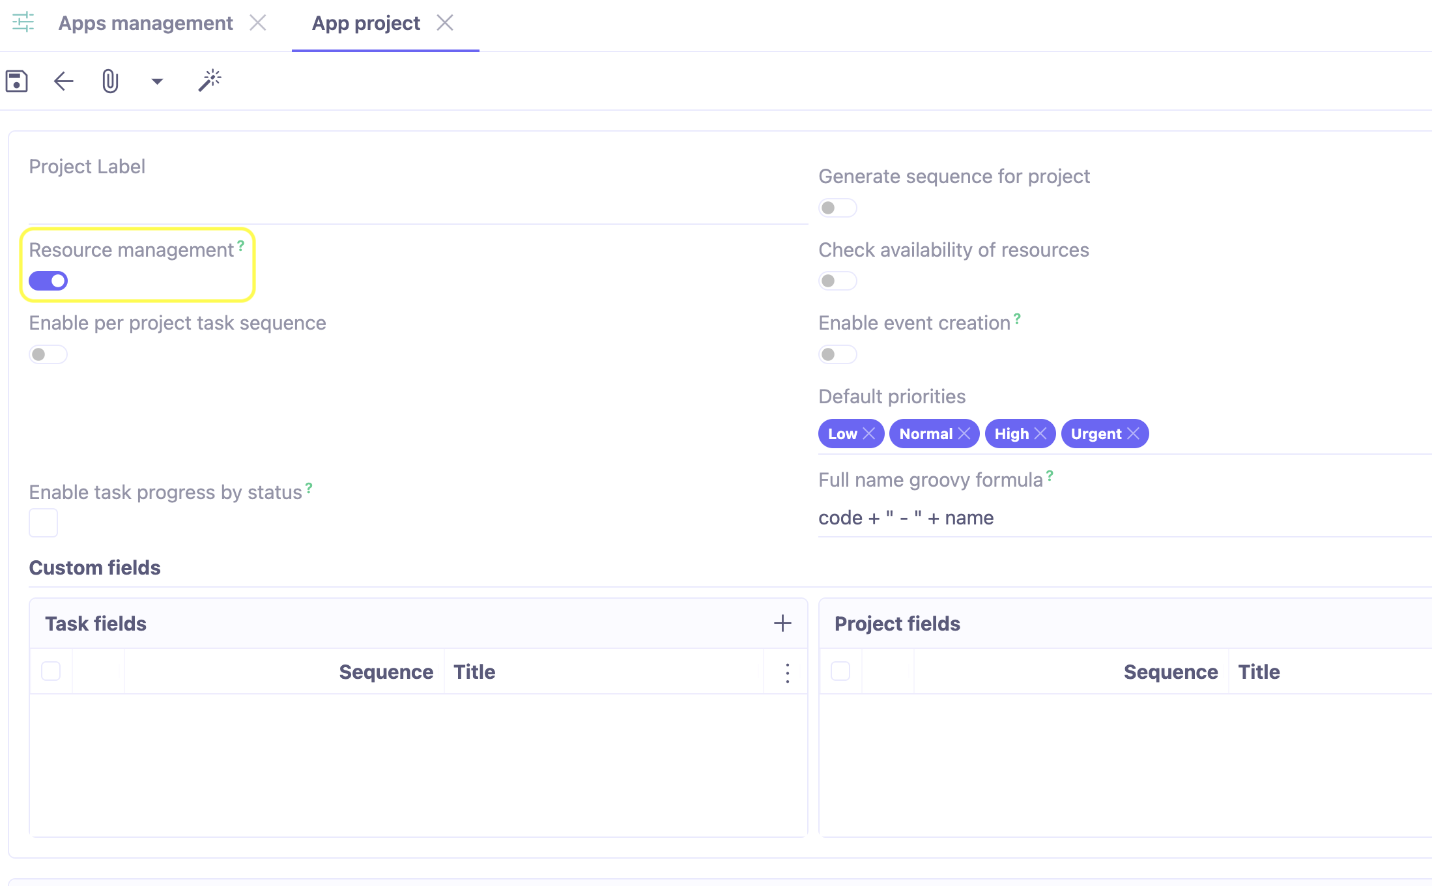Screen dimensions: 1432x886
Task: Open the Task fields column options kebab menu
Action: pos(786,672)
